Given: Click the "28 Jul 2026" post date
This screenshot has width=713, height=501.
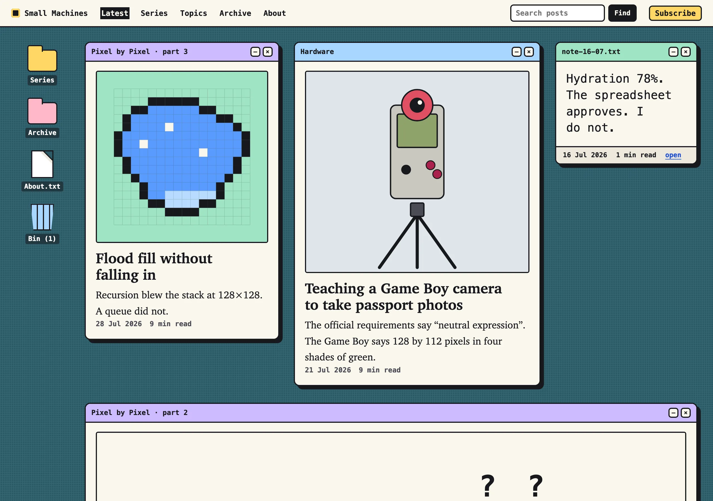Looking at the screenshot, I should click(x=119, y=324).
